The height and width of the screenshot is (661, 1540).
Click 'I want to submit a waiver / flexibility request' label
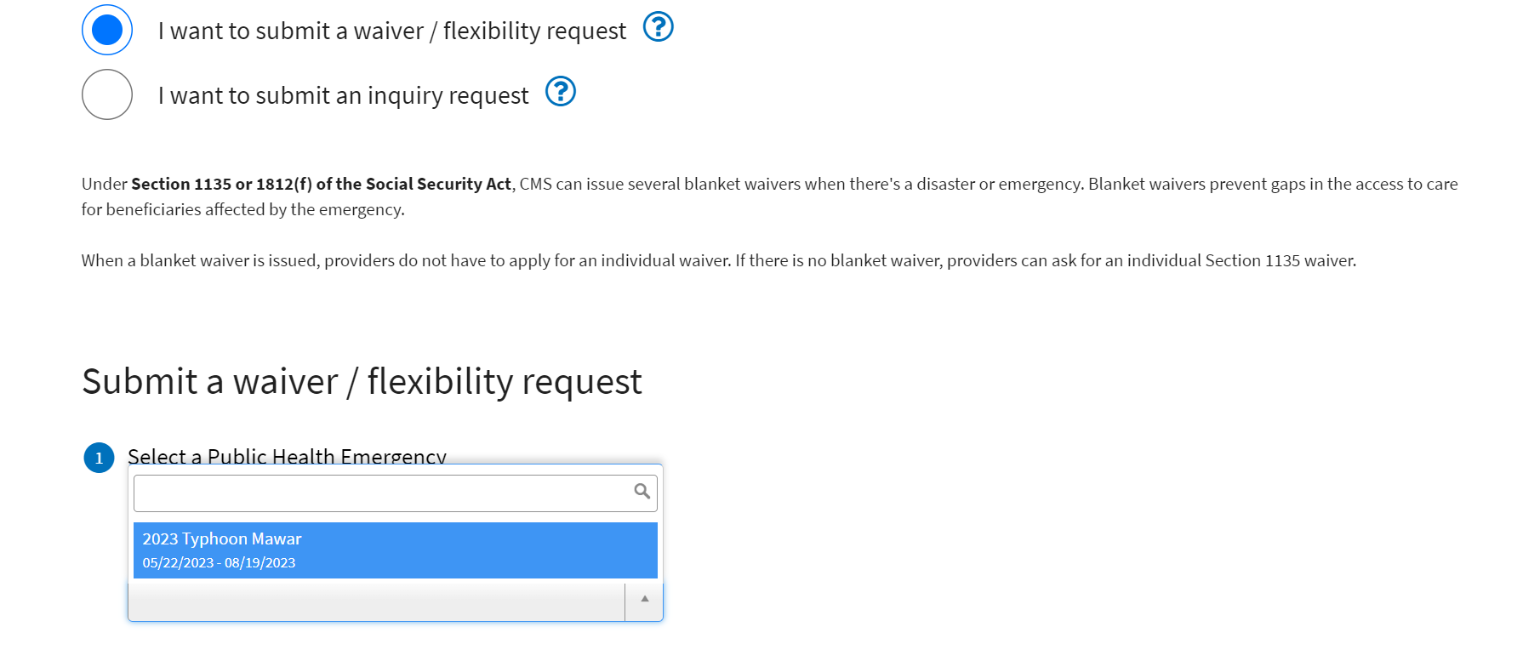click(x=391, y=31)
